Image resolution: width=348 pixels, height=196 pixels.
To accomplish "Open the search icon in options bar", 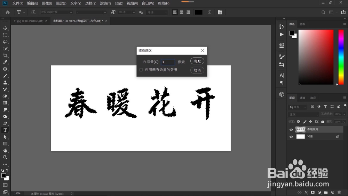I will 323,12.
